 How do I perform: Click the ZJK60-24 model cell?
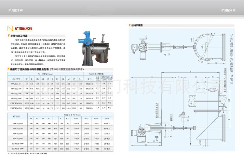(89, 108)
